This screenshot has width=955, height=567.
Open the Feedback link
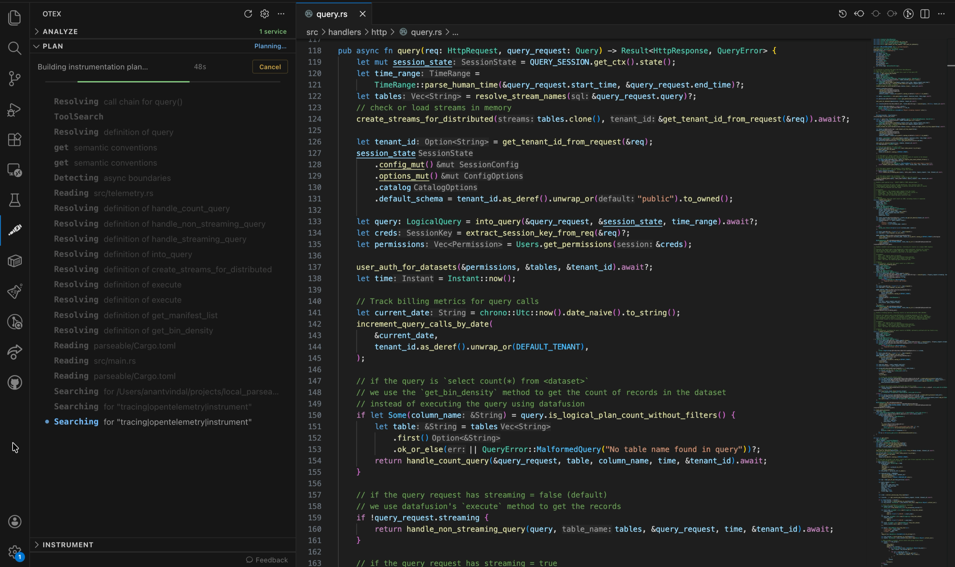(267, 560)
